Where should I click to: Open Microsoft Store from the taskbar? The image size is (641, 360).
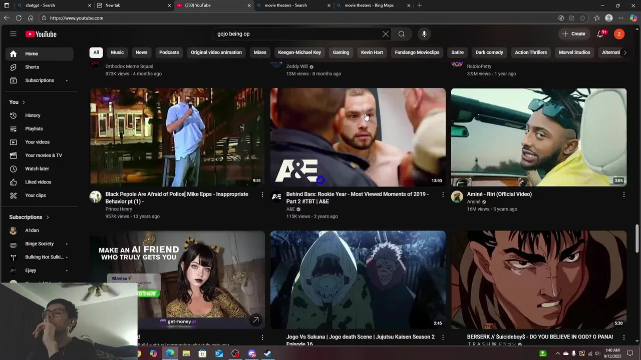[x=202, y=353]
